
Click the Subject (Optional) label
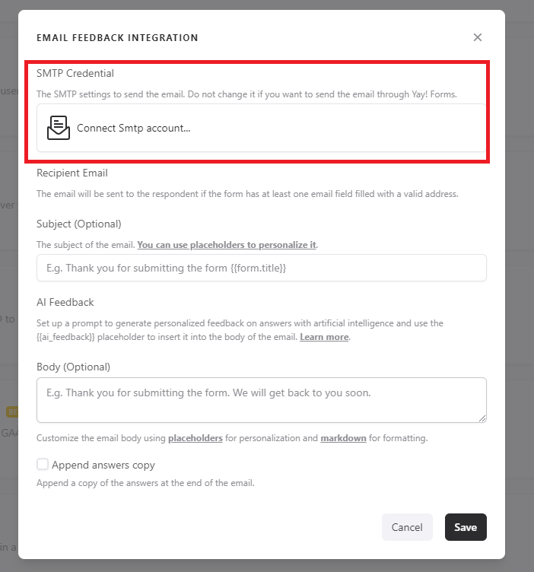tap(79, 224)
